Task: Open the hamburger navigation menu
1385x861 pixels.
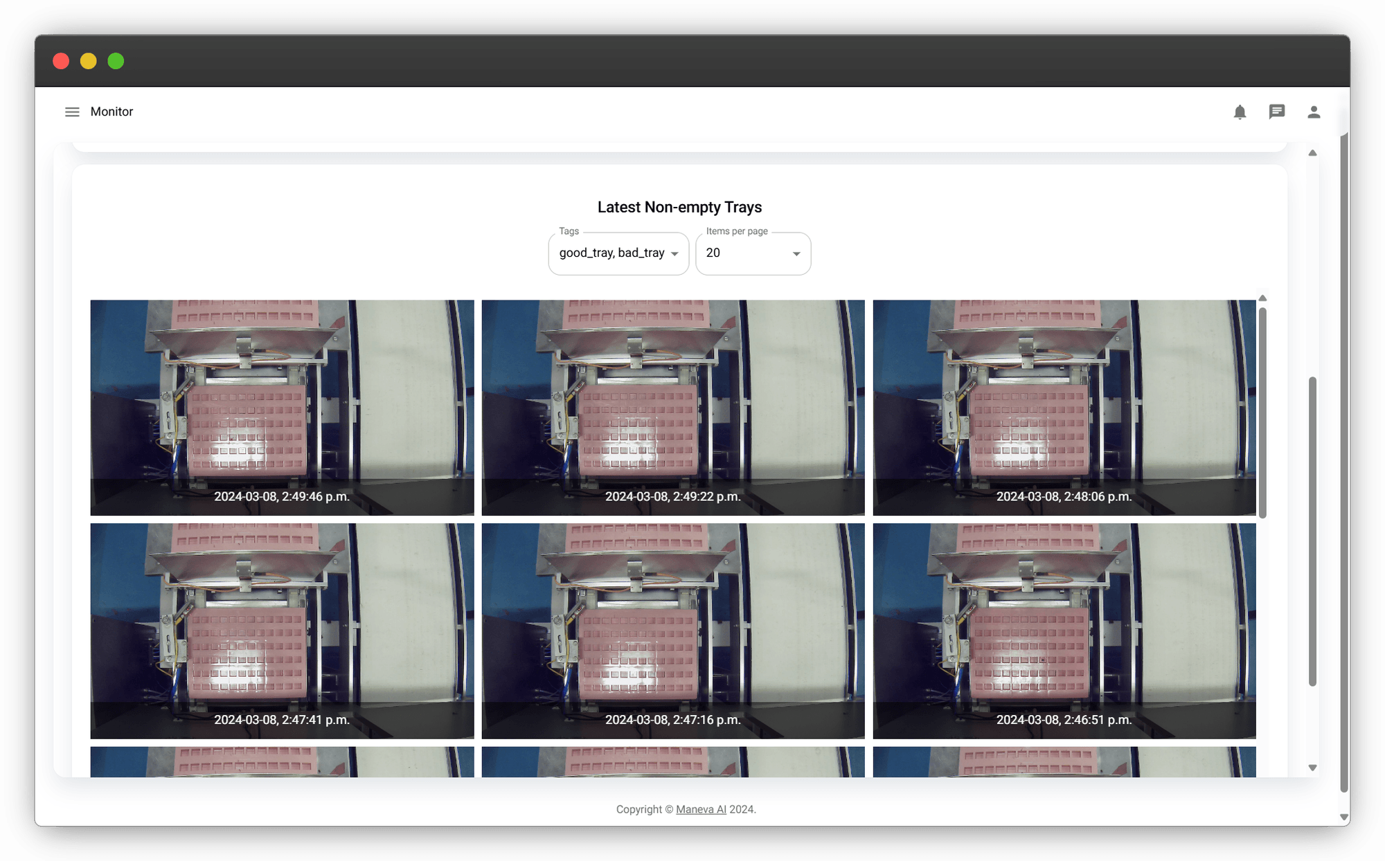Action: [72, 112]
